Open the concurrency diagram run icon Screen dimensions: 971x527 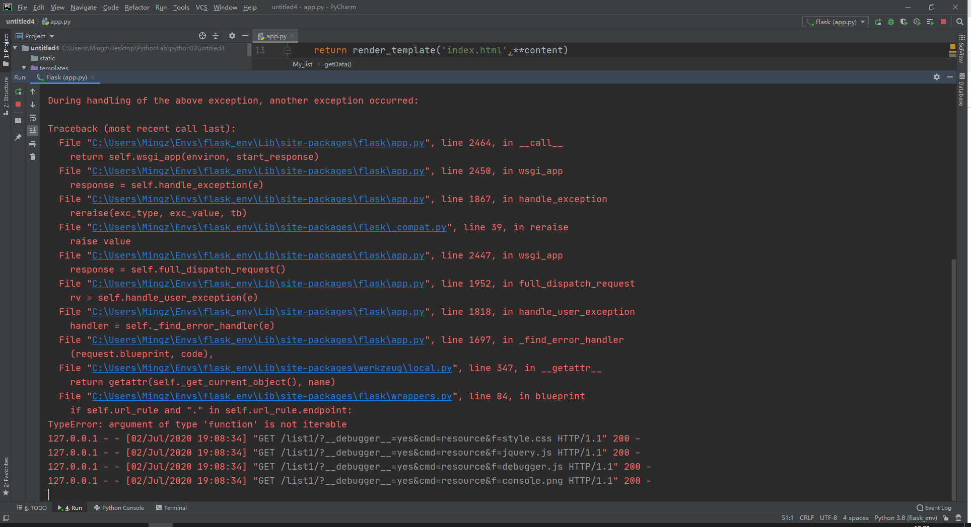(930, 22)
